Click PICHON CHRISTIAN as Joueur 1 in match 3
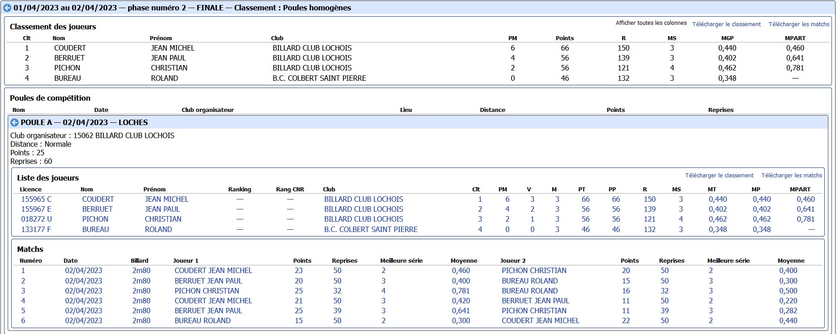This screenshot has width=836, height=334. point(207,291)
